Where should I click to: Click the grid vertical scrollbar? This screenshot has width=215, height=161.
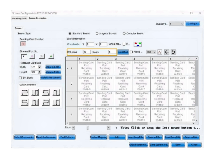(x=196, y=83)
